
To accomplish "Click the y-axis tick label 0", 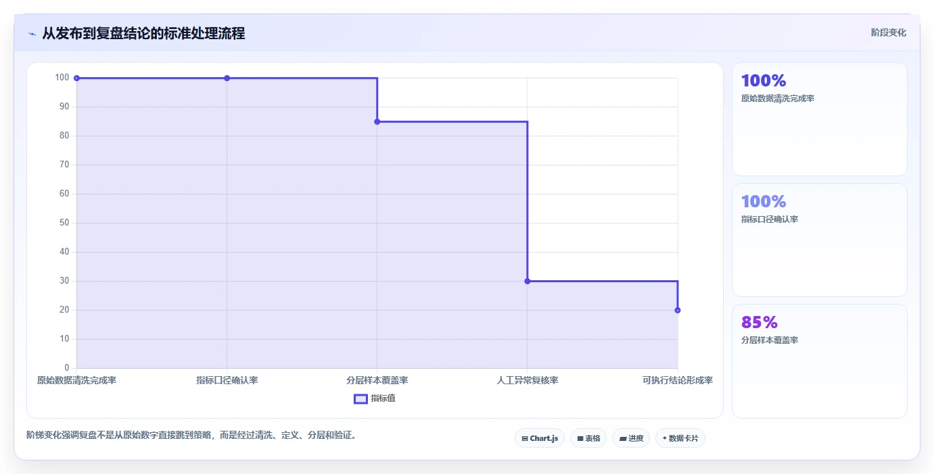I will (x=67, y=368).
